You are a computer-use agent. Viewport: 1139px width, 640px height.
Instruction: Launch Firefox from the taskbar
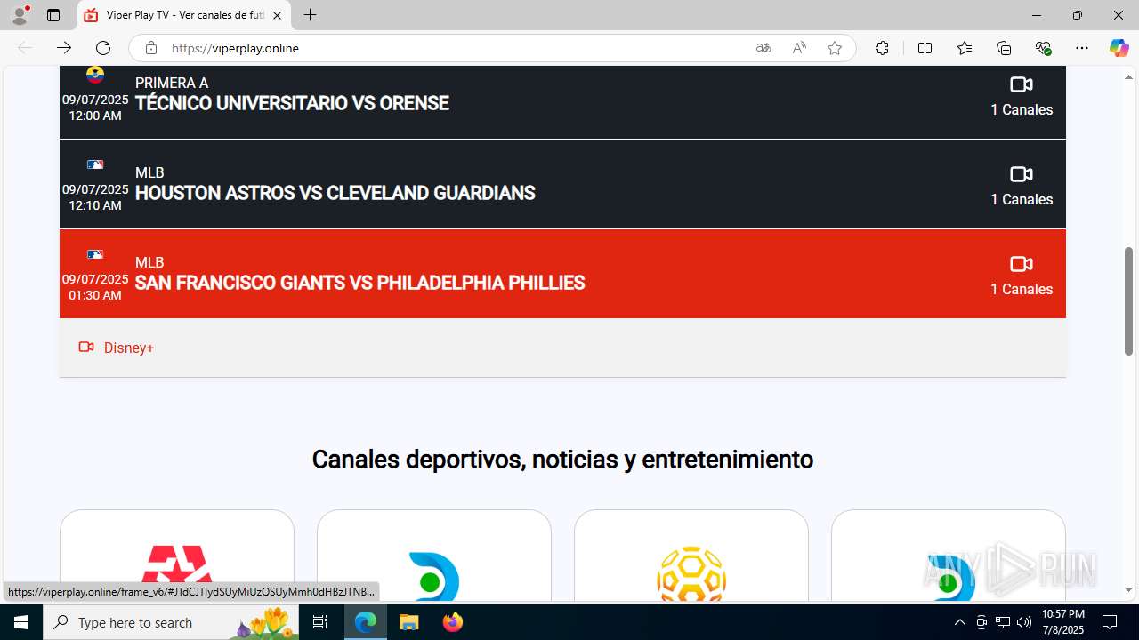(x=452, y=622)
